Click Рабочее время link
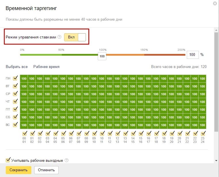 point(46,67)
